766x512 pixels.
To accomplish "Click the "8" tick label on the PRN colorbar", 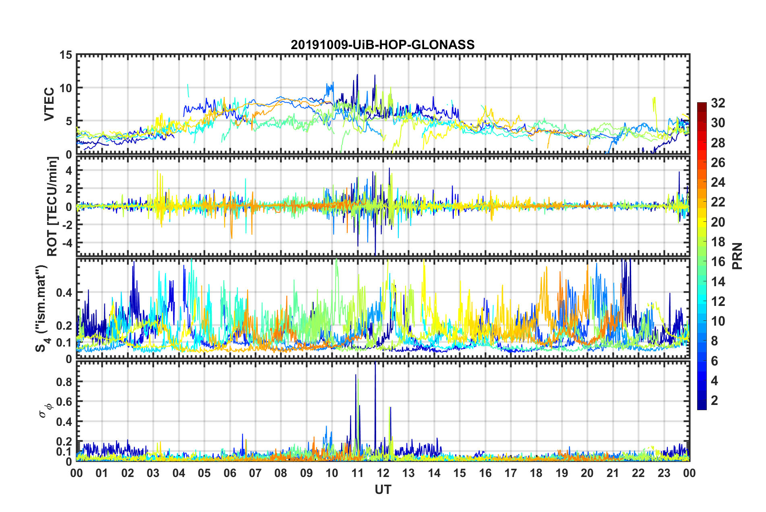I will 714,341.
